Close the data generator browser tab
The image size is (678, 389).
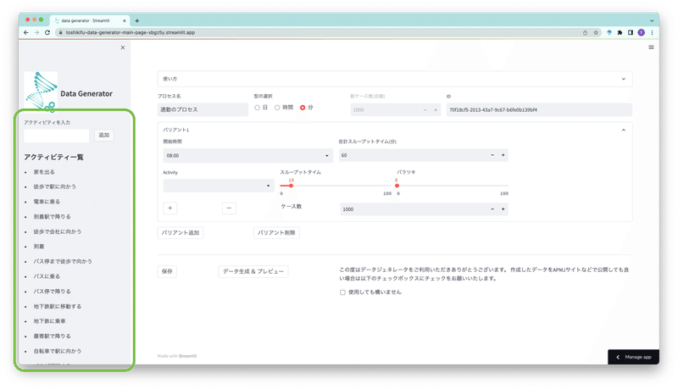tap(125, 20)
